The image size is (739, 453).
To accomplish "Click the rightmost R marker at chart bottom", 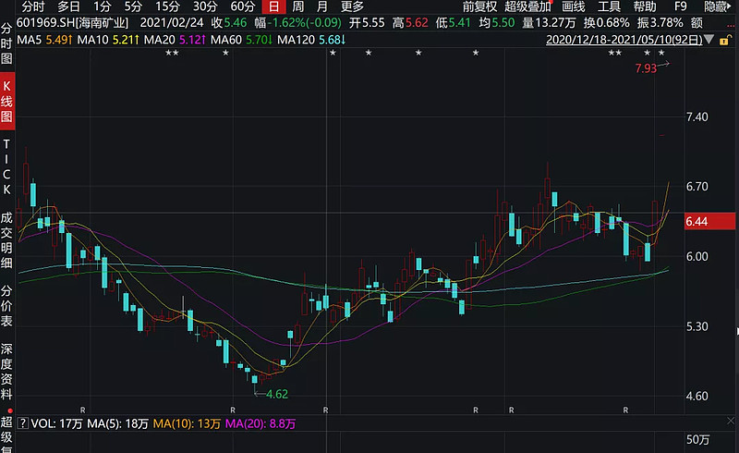I will pos(626,410).
